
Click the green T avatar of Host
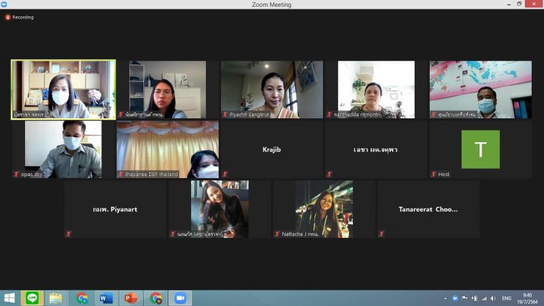[481, 149]
